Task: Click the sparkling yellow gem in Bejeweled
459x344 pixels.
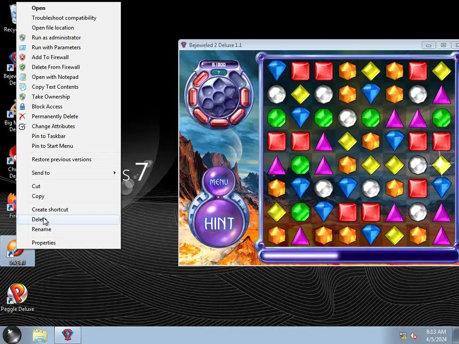Action: (x=441, y=165)
